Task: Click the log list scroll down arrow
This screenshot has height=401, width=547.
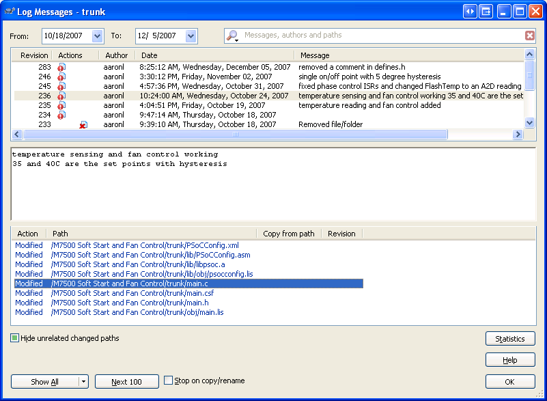Action: [529, 122]
